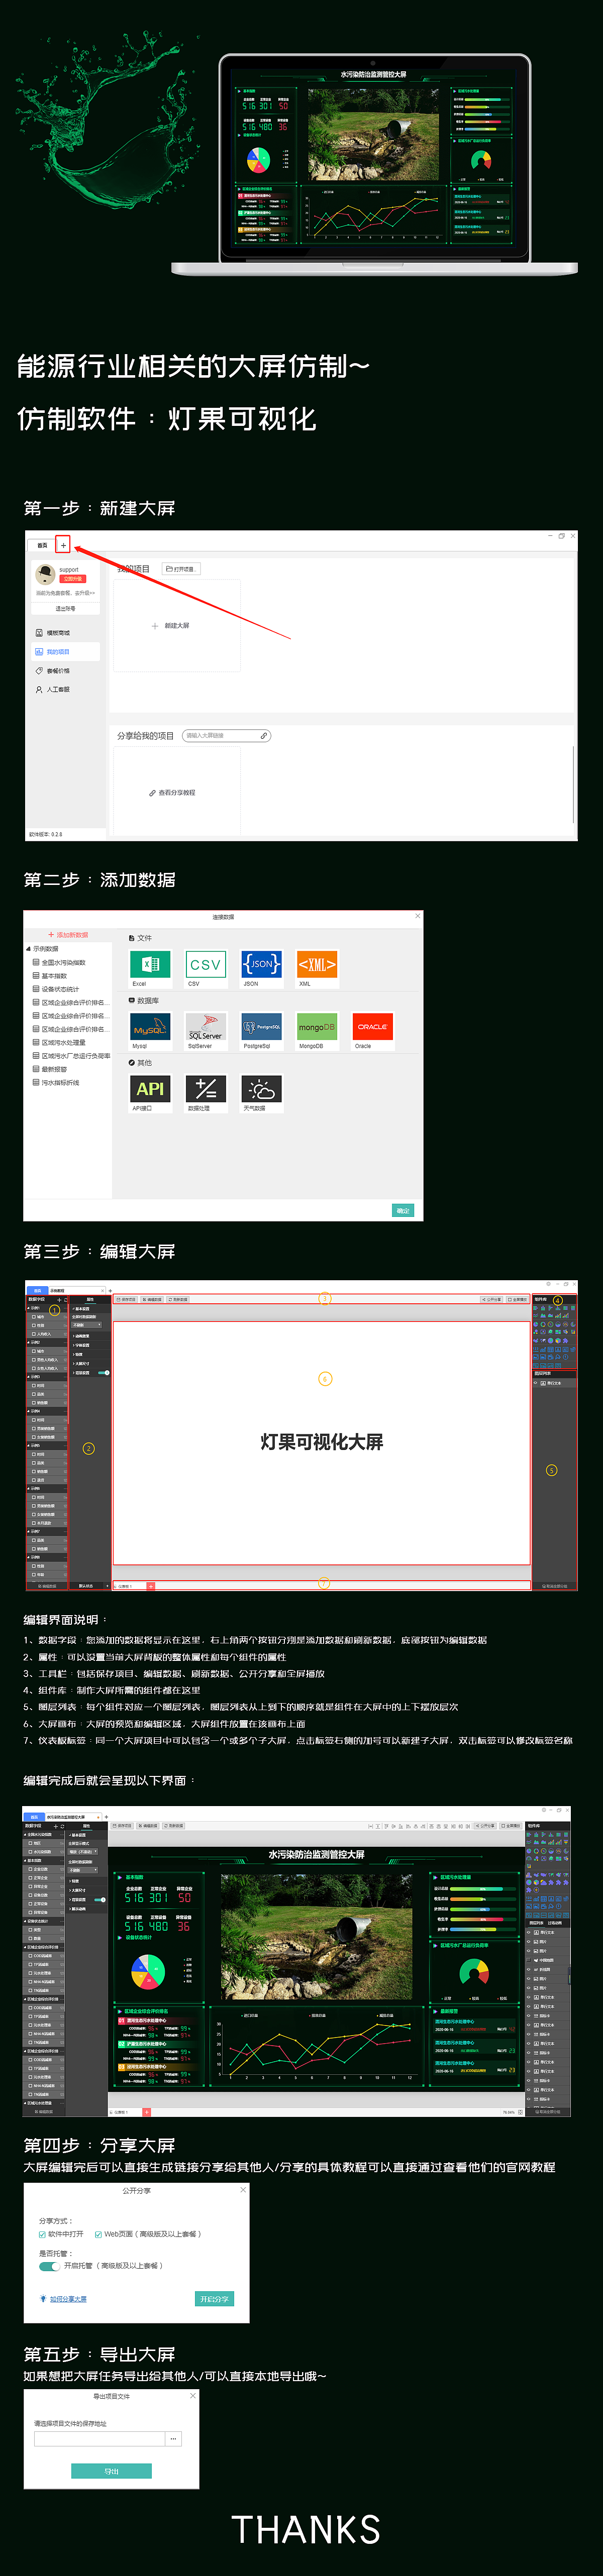This screenshot has height=2576, width=603.
Task: Select the 最新报警 dataset
Action: (50, 1069)
